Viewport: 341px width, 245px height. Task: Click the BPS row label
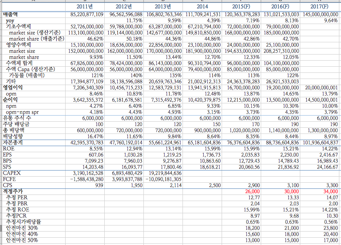tap(7, 161)
